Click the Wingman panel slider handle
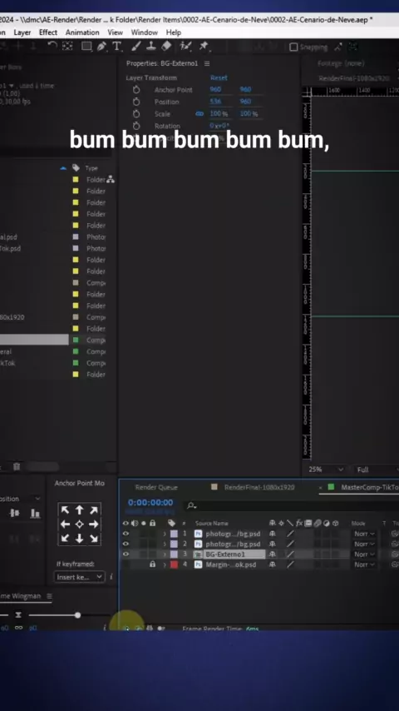This screenshot has height=711, width=399. 77,615
